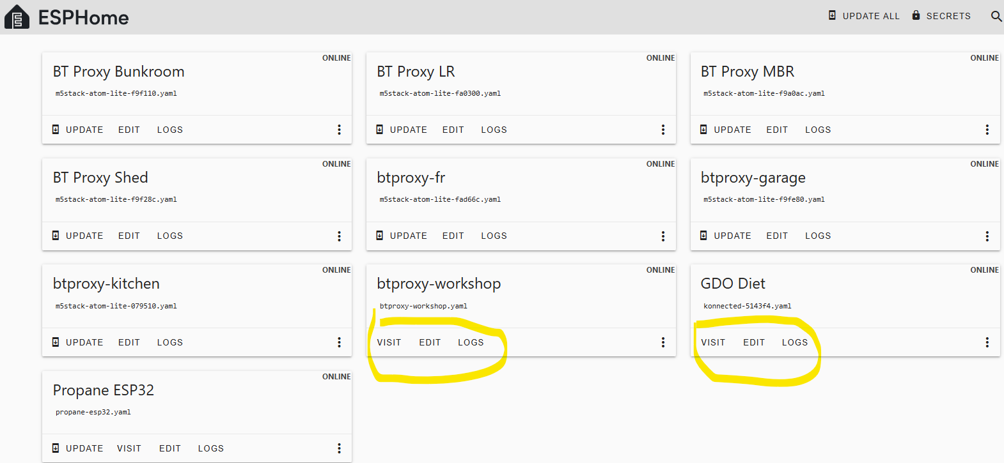Edit Propane ESP32 configuration
1004x463 pixels.
(170, 448)
